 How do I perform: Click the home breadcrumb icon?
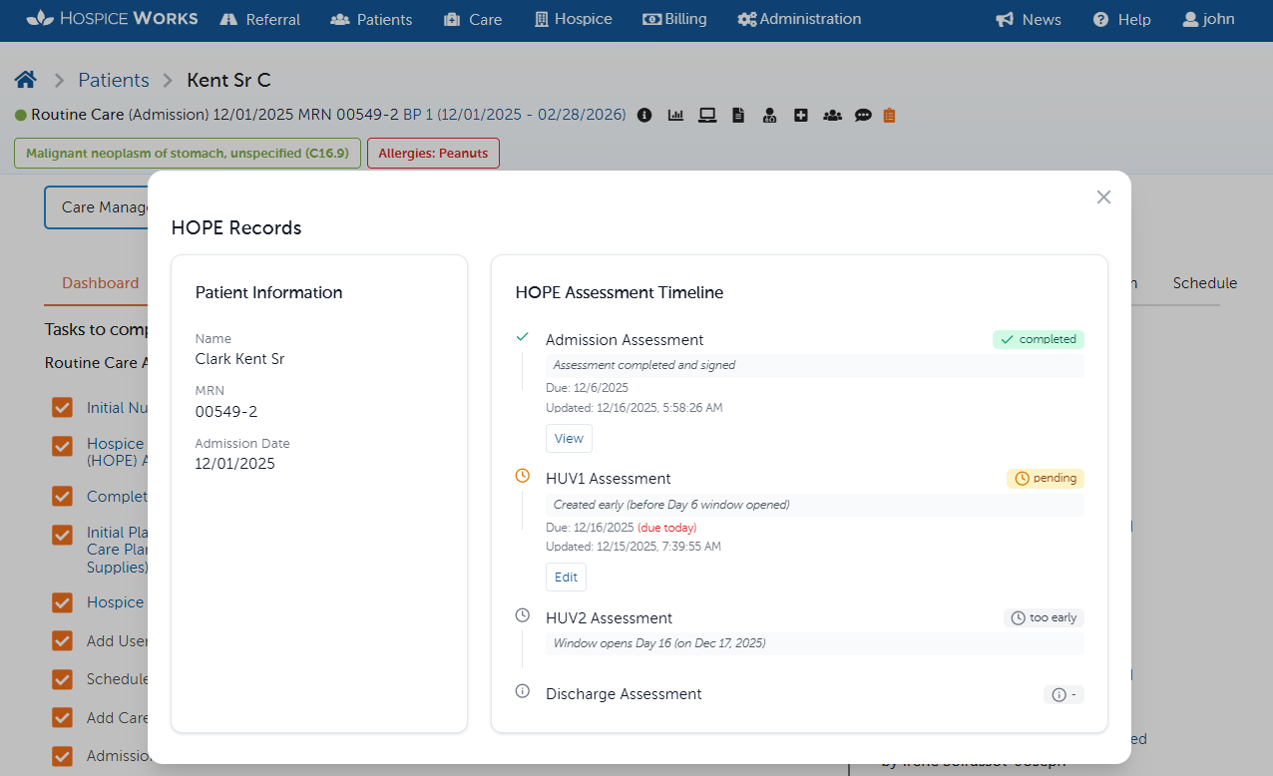point(25,78)
